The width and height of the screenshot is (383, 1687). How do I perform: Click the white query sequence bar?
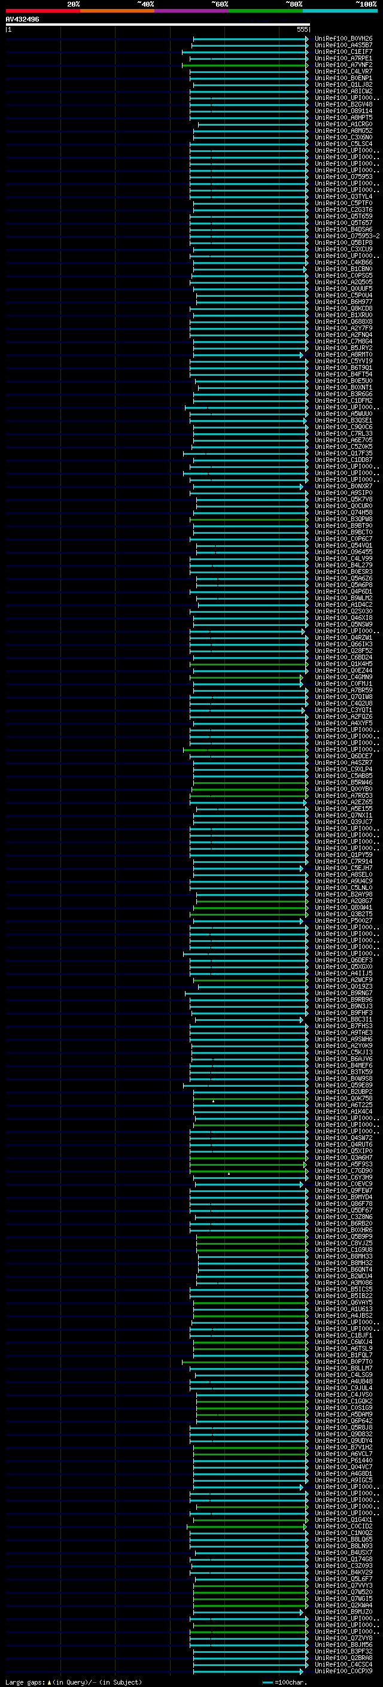pos(158,24)
